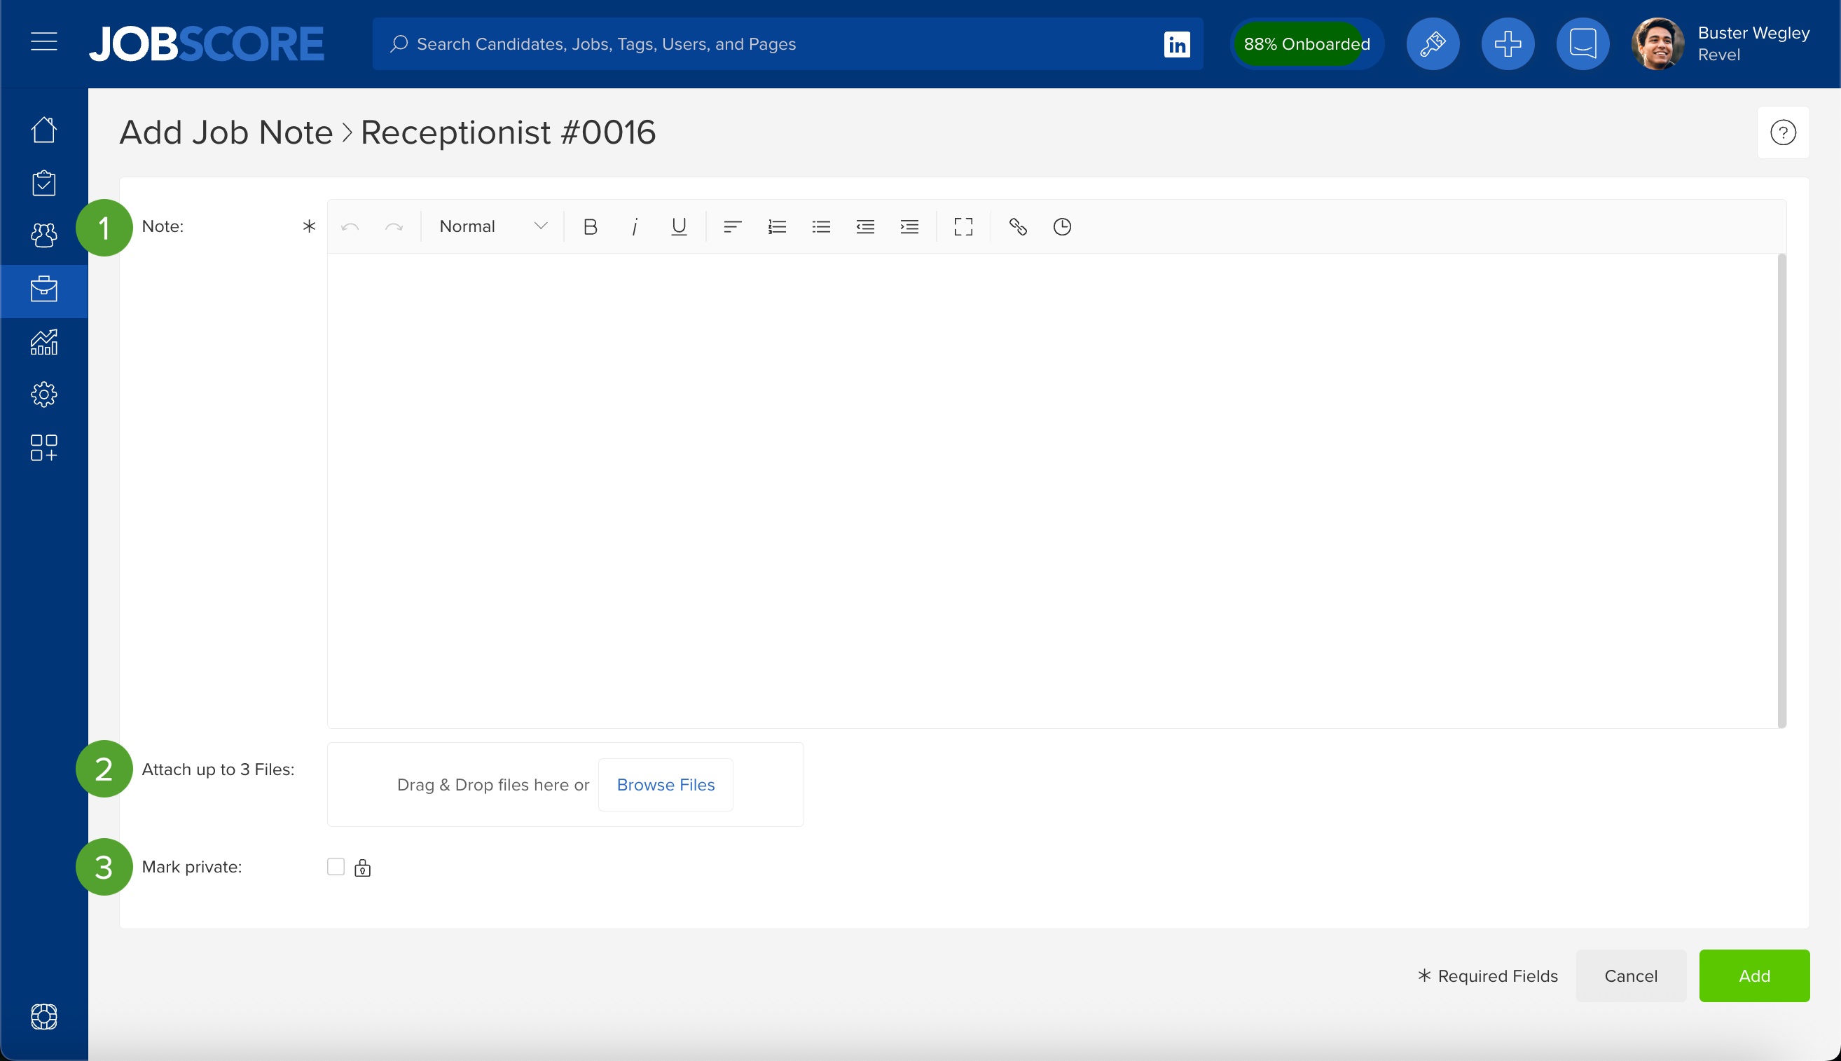
Task: Click the Drag & Drop files area
Action: [x=565, y=785]
